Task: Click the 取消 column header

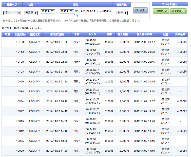Action: click(7, 34)
